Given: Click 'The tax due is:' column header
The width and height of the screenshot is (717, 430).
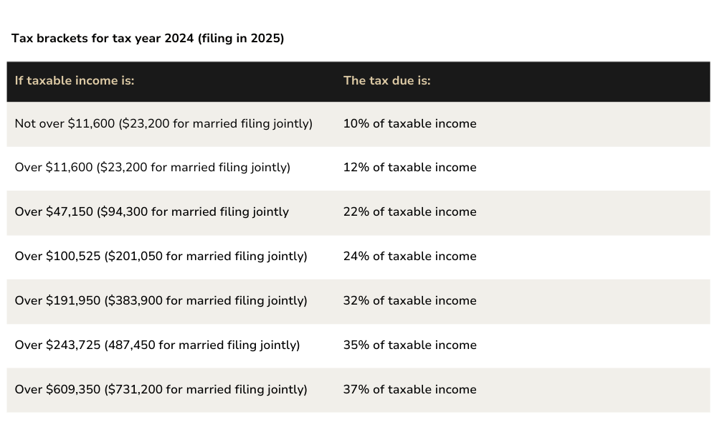Looking at the screenshot, I should [x=386, y=80].
